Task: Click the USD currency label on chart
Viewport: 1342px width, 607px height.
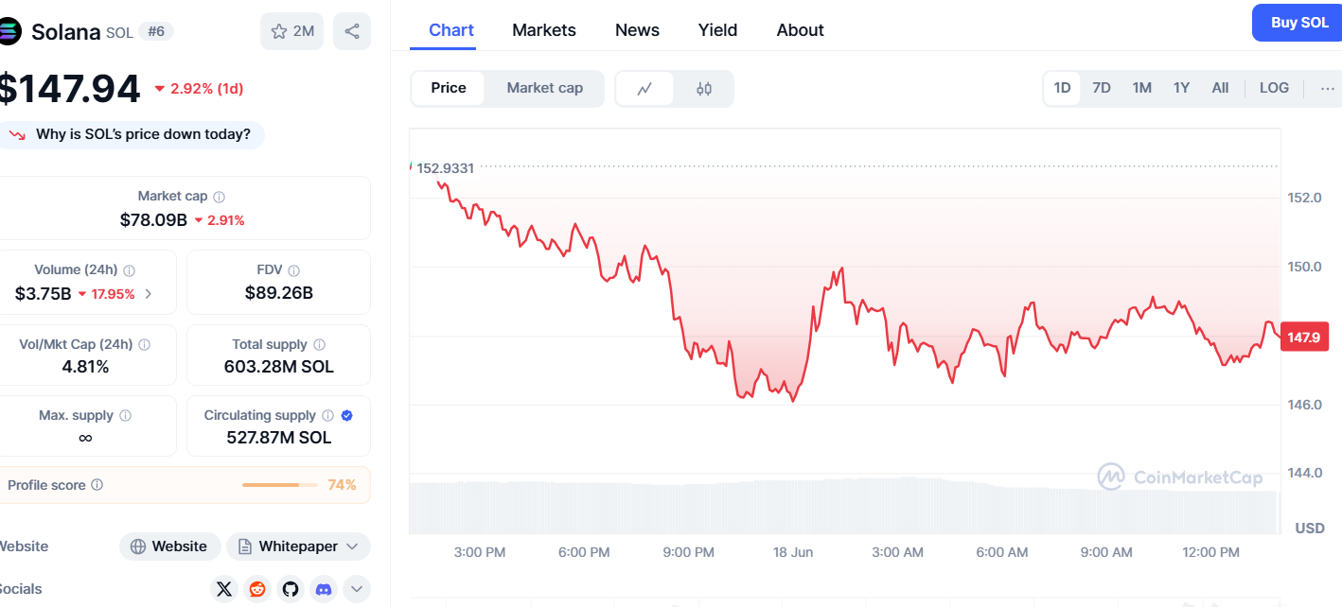Action: [x=1310, y=528]
